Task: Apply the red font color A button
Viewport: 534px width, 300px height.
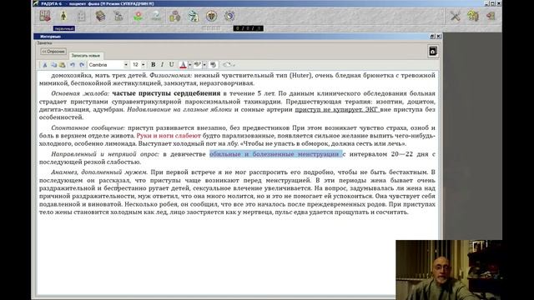Action: (x=183, y=65)
